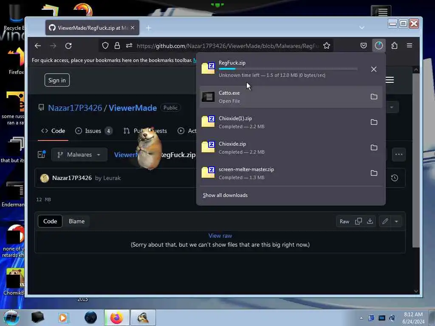Select the Actions tab
The width and height of the screenshot is (435, 326).
[187, 131]
